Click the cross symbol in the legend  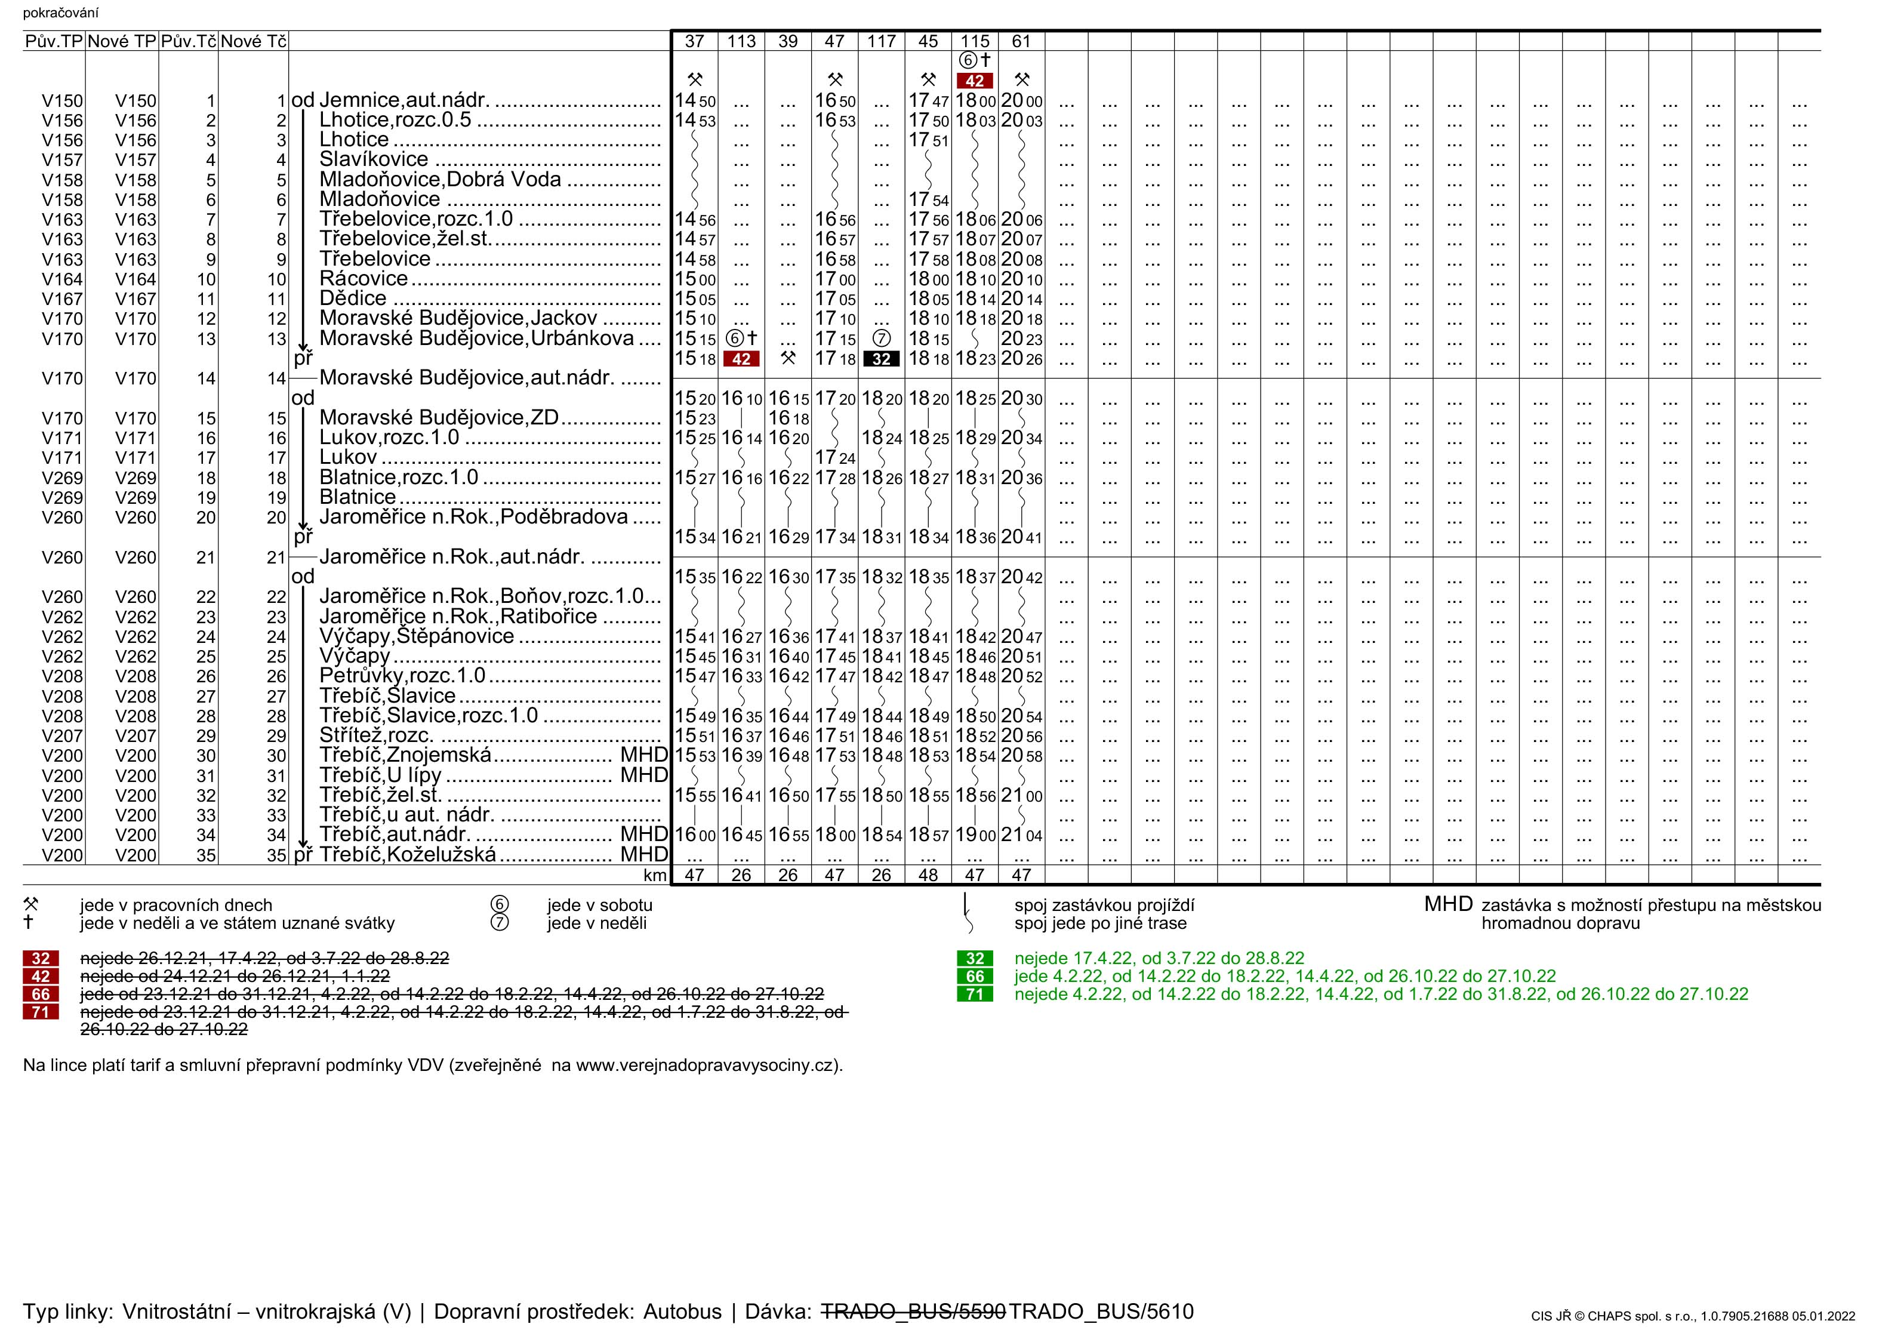click(29, 923)
